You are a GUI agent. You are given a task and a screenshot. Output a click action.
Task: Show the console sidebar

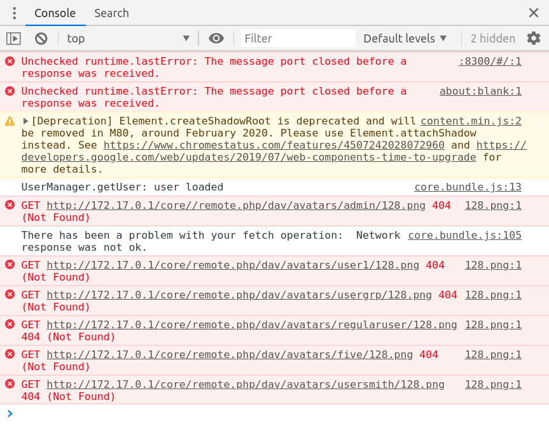pyautogui.click(x=13, y=38)
